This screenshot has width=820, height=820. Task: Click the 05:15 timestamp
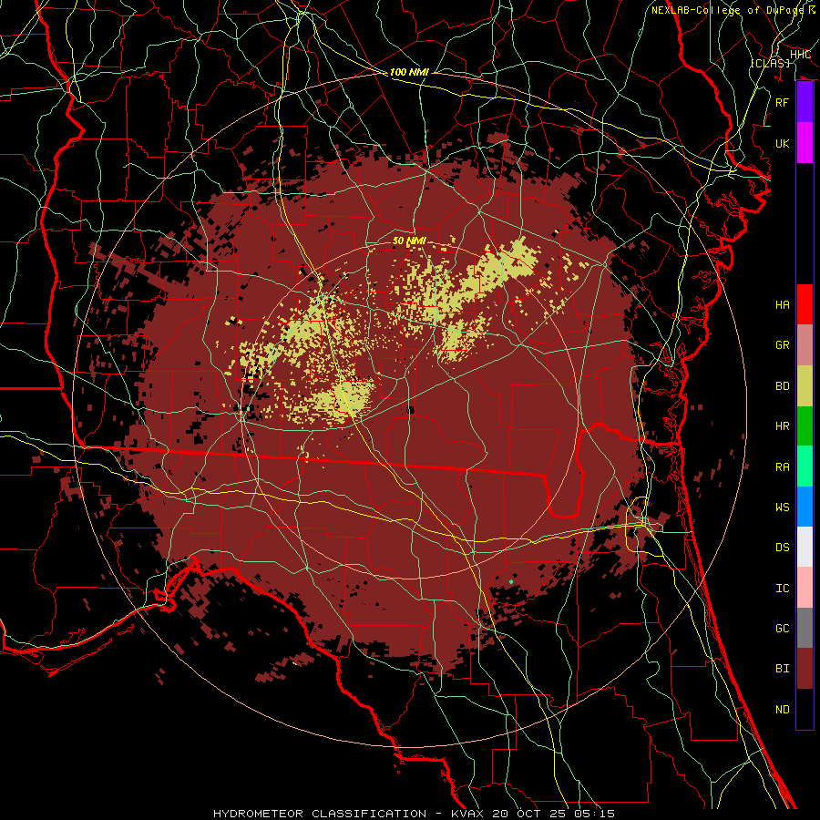pos(593,814)
